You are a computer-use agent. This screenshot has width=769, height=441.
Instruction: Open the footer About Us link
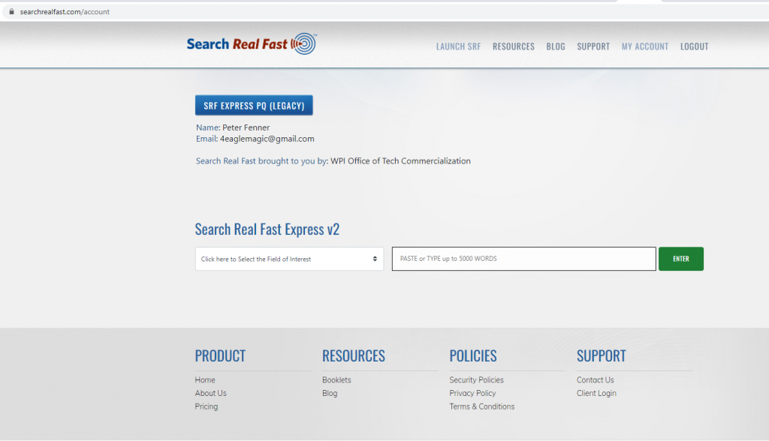pyautogui.click(x=210, y=393)
